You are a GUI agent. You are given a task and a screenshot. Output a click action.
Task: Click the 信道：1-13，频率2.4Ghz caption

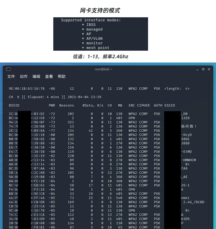(x=101, y=56)
